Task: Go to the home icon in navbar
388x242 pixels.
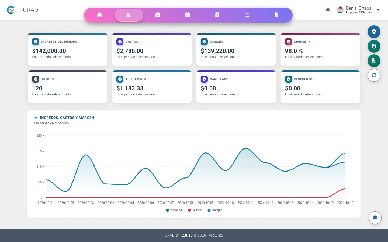Action: point(99,15)
